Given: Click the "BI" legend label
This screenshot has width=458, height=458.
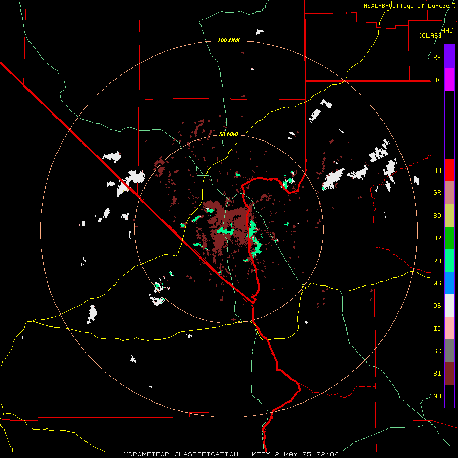Looking at the screenshot, I should click(x=437, y=374).
